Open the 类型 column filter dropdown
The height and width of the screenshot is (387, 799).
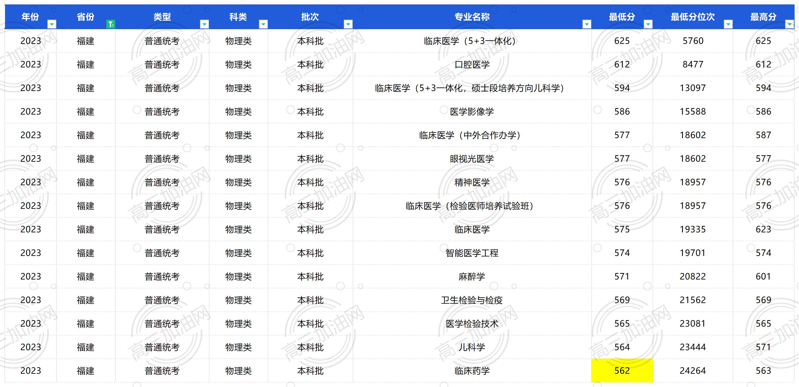click(x=204, y=24)
